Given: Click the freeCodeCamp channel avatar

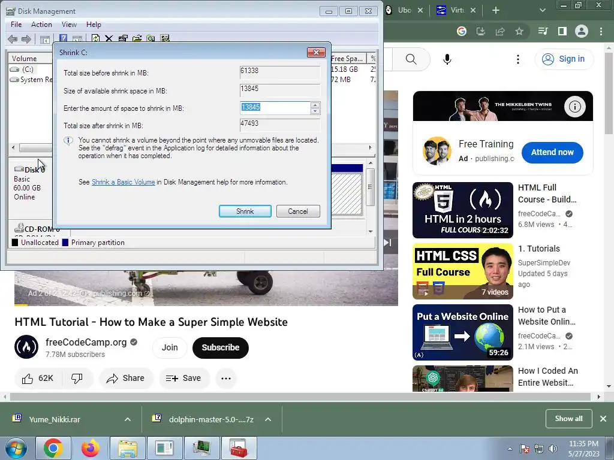Looking at the screenshot, I should (x=26, y=347).
